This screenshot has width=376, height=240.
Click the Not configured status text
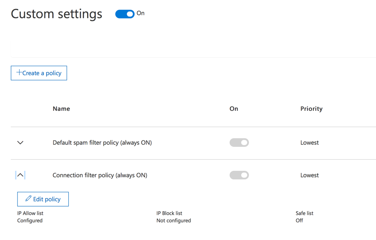[173, 221]
